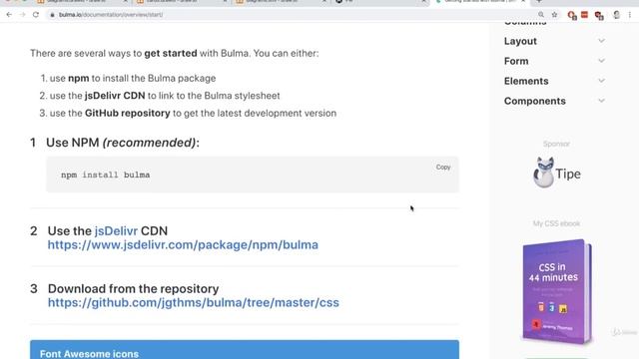
Task: Open the jsdelivr.com/package/npm/bulma URL
Action: point(183,244)
